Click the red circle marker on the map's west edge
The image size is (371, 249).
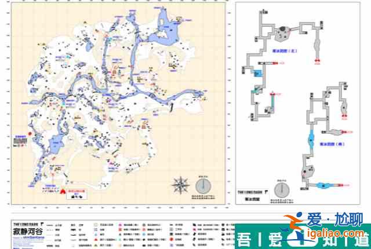(x=30, y=134)
